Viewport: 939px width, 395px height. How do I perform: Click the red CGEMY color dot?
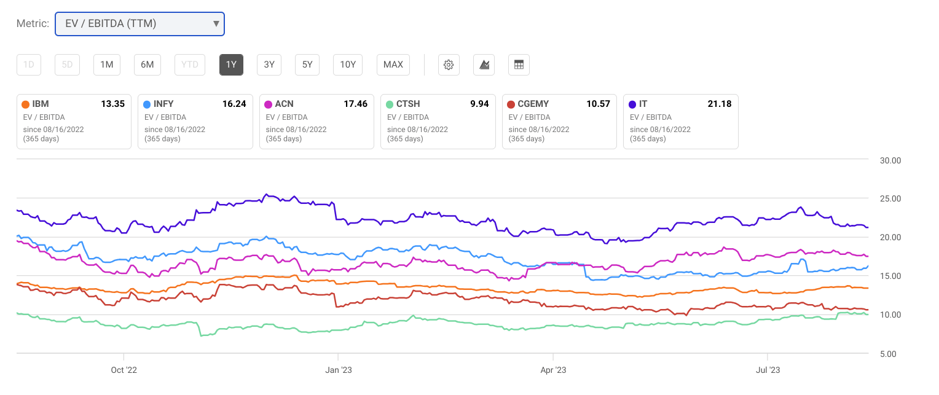point(511,104)
